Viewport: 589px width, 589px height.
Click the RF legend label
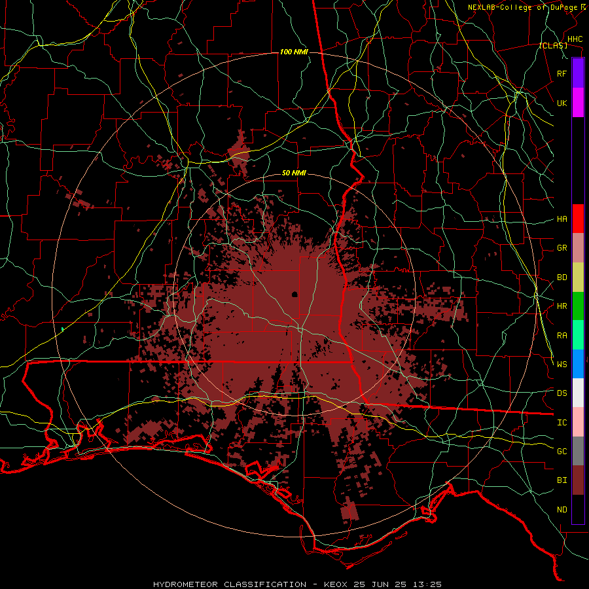[562, 73]
